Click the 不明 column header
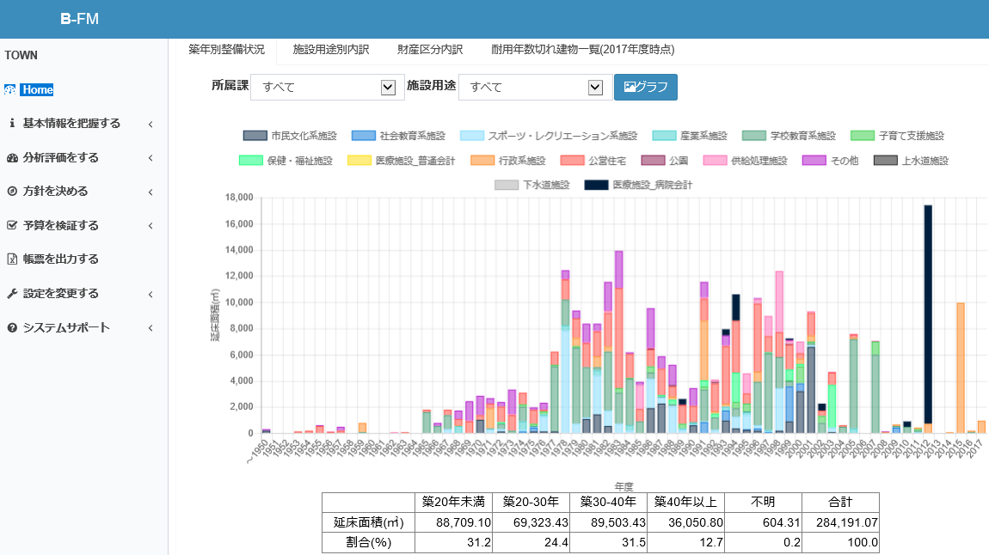This screenshot has width=989, height=555. [763, 502]
